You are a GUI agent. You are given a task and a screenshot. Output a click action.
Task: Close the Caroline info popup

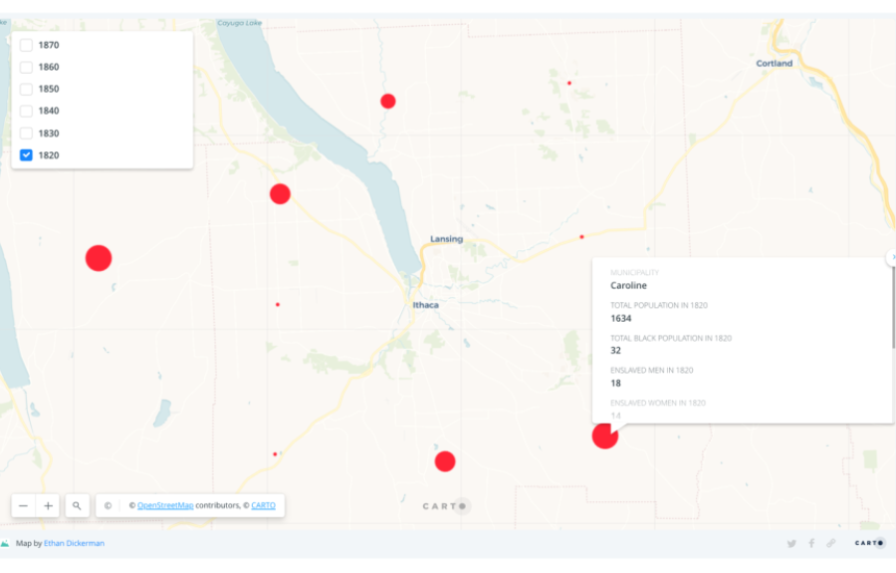[892, 257]
